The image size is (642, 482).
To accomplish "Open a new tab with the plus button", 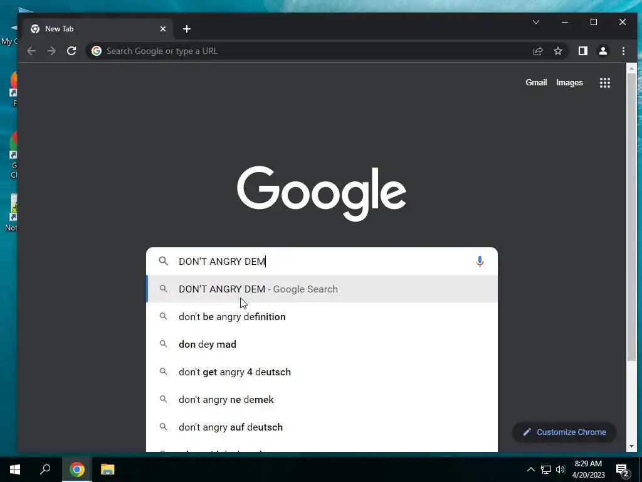I will pos(187,29).
